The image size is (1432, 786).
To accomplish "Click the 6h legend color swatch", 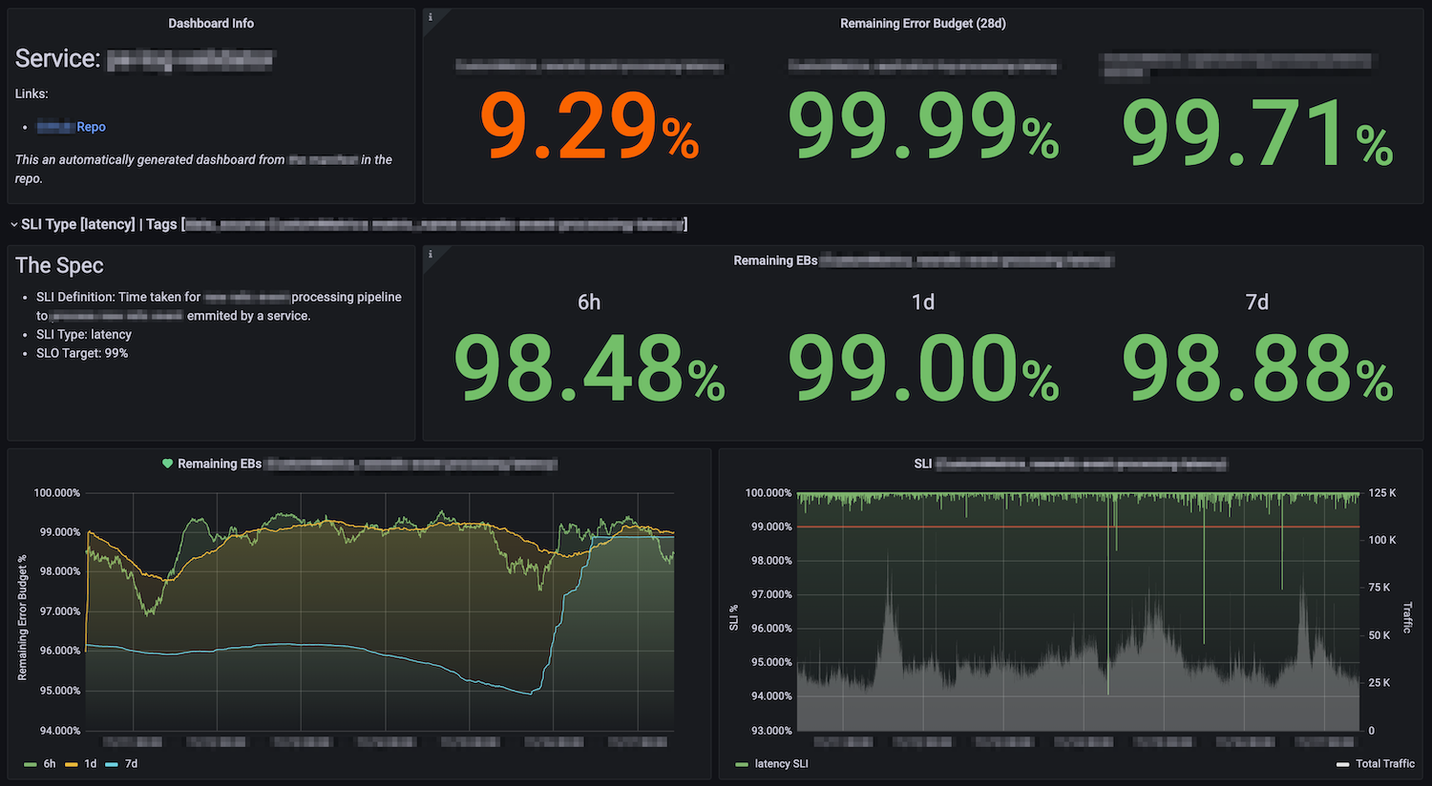I will (30, 765).
